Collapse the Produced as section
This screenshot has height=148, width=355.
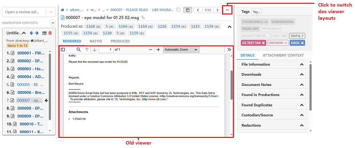click(229, 27)
